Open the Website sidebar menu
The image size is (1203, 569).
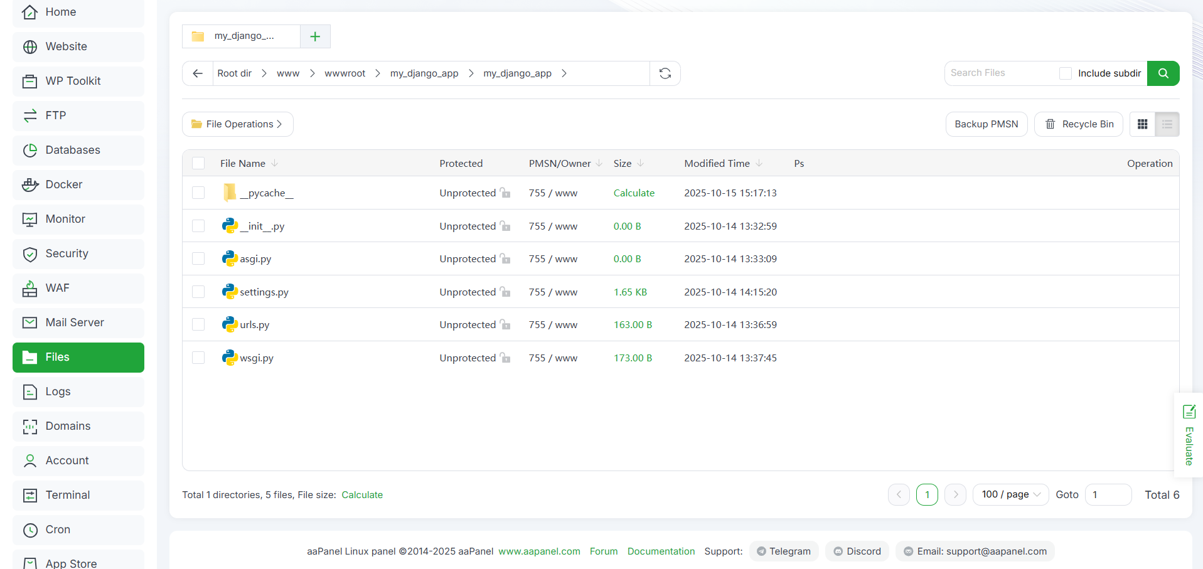78,46
